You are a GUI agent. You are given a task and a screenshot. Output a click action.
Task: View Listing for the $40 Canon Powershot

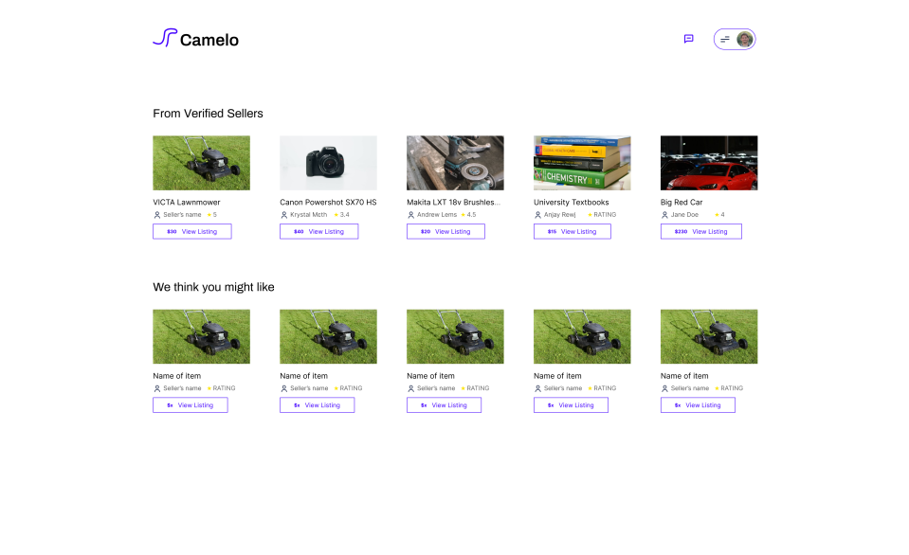tap(318, 232)
